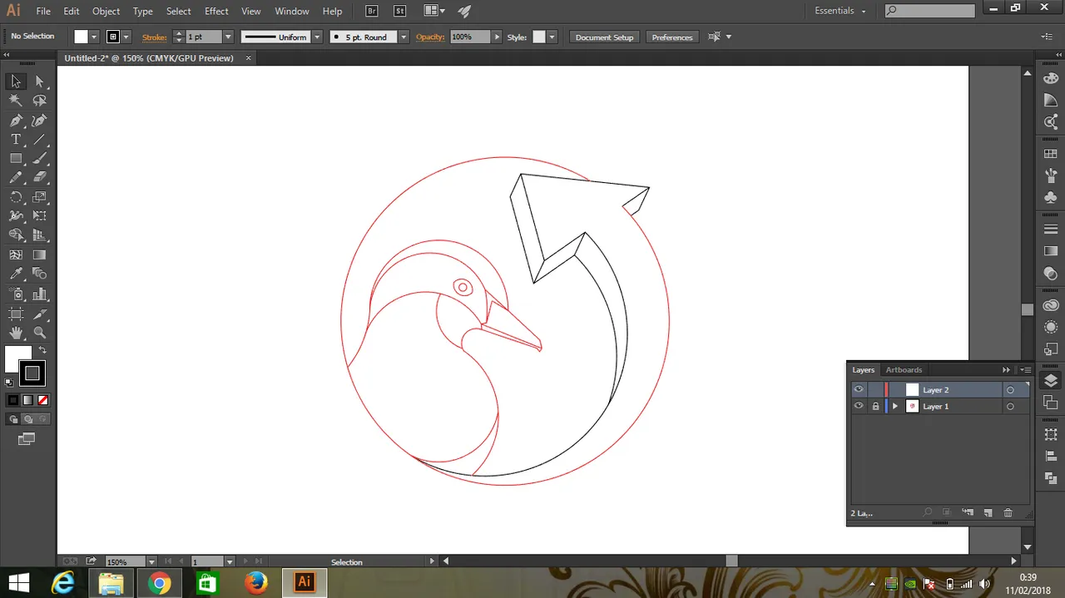Hide Layer 2 using its eye icon

(859, 389)
